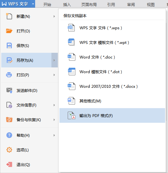
Task: Click the PDF export icon
Action: (72, 115)
